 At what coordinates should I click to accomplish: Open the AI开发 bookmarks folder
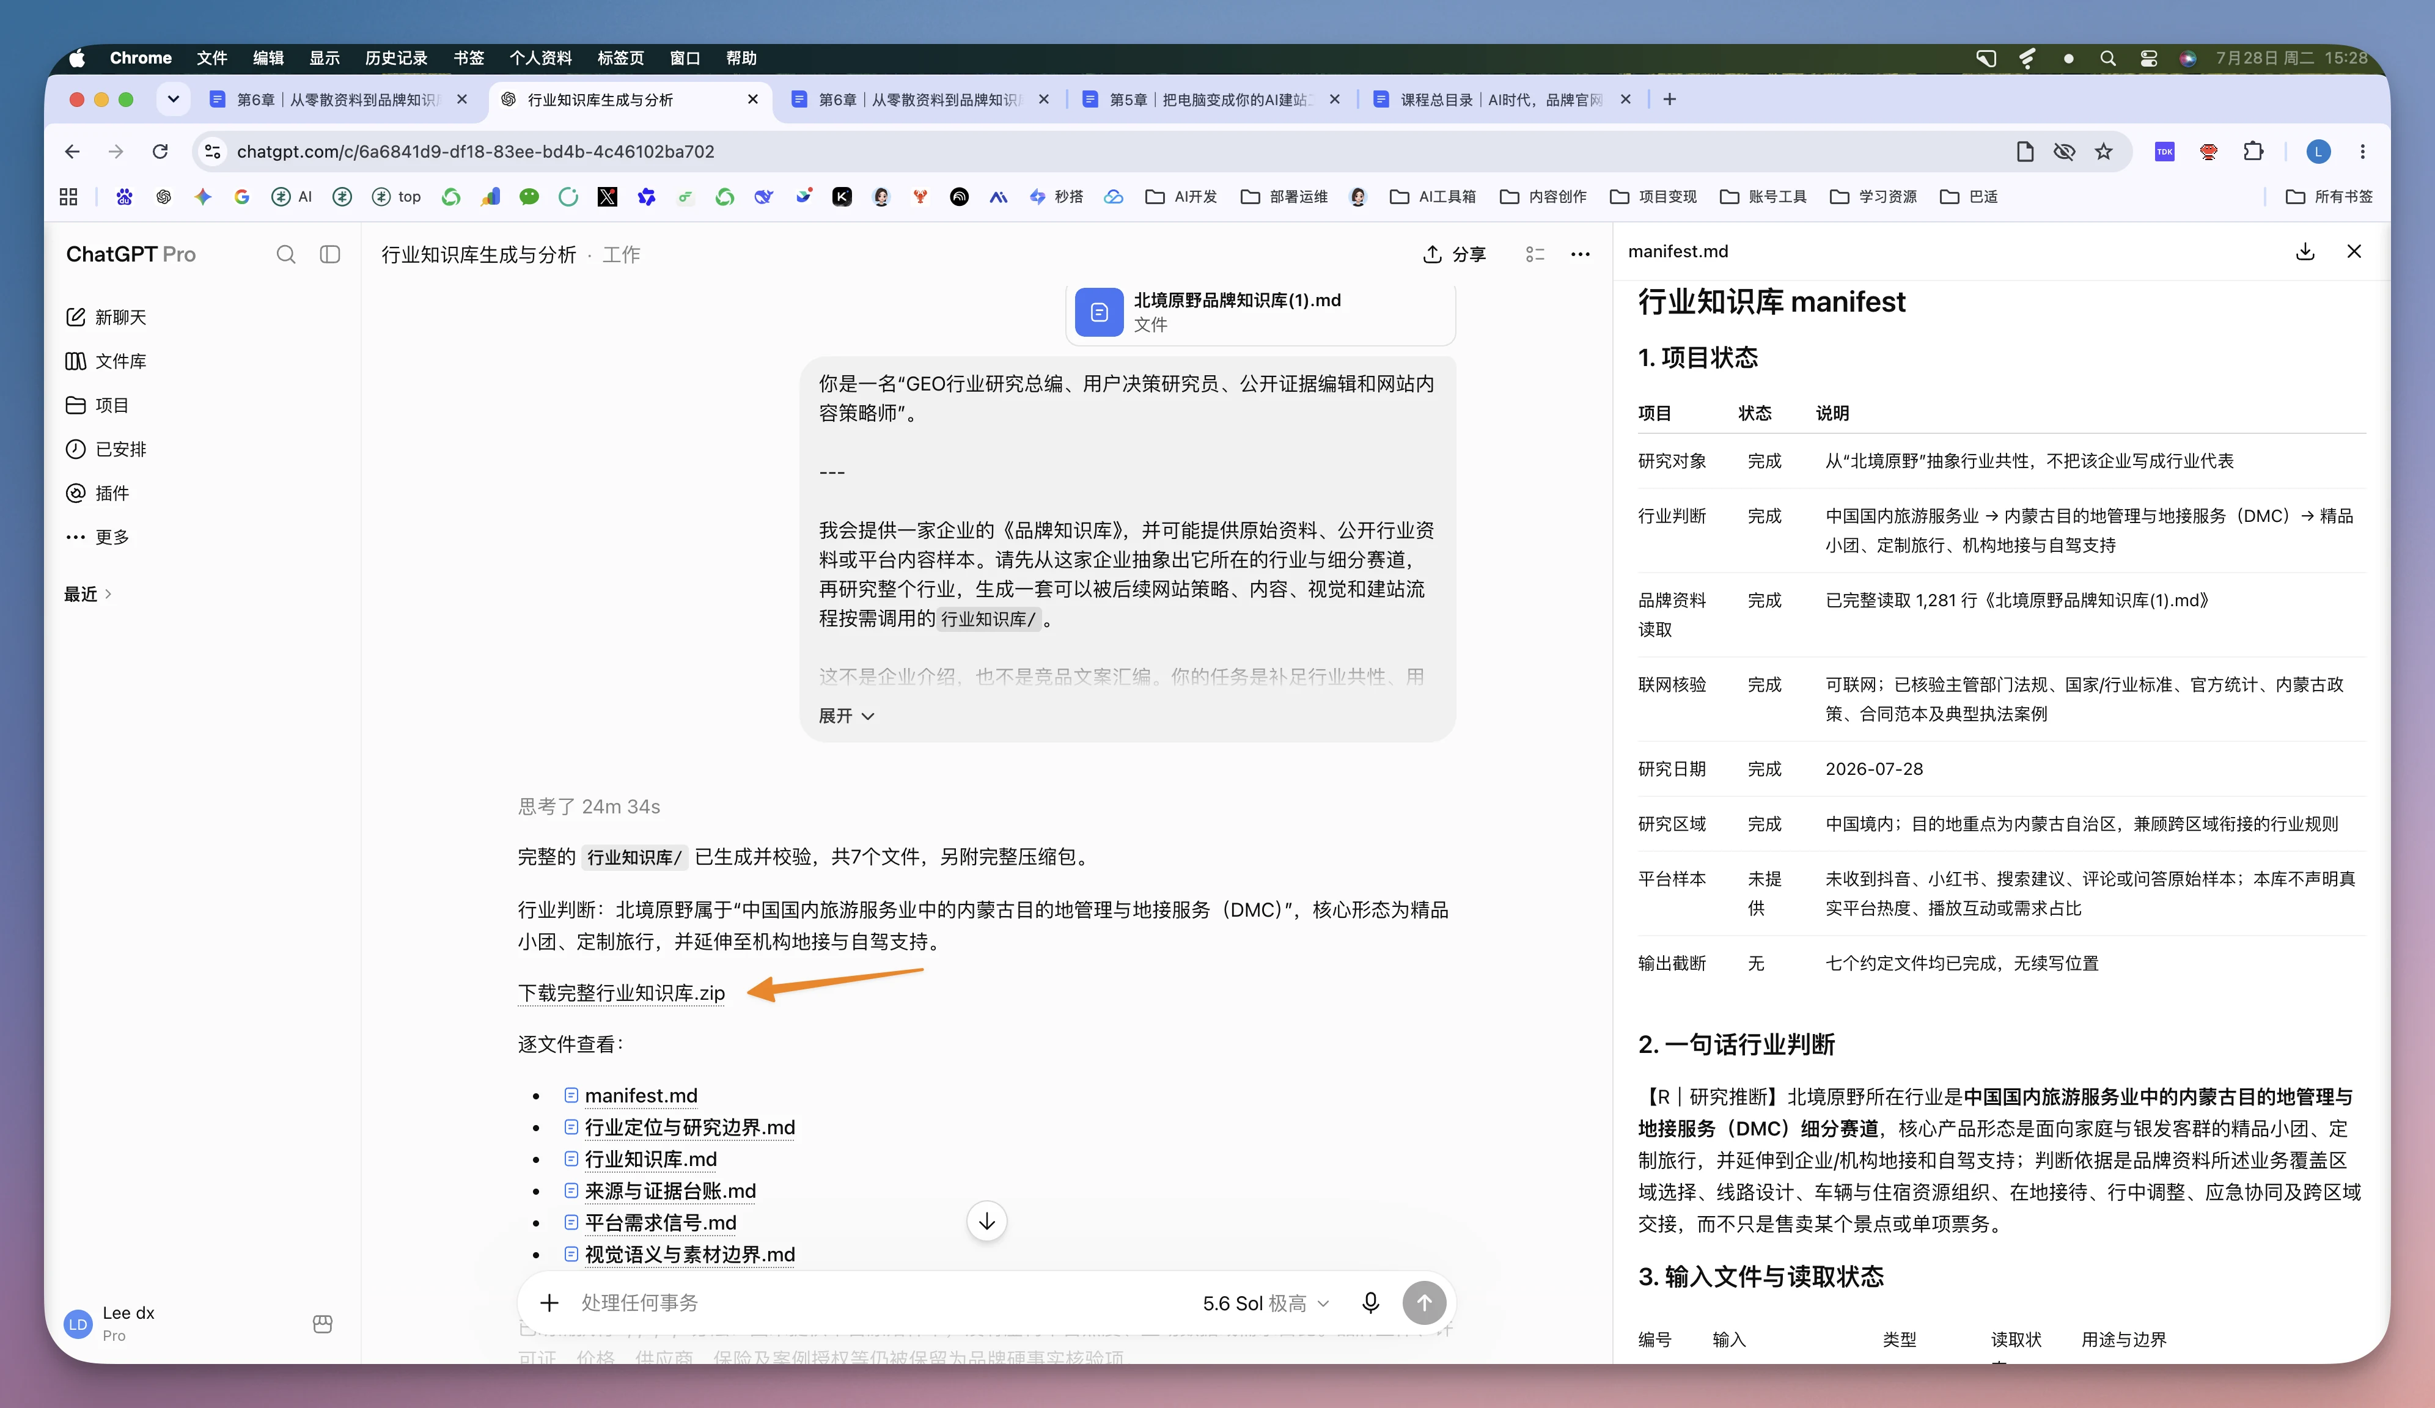click(x=1181, y=197)
